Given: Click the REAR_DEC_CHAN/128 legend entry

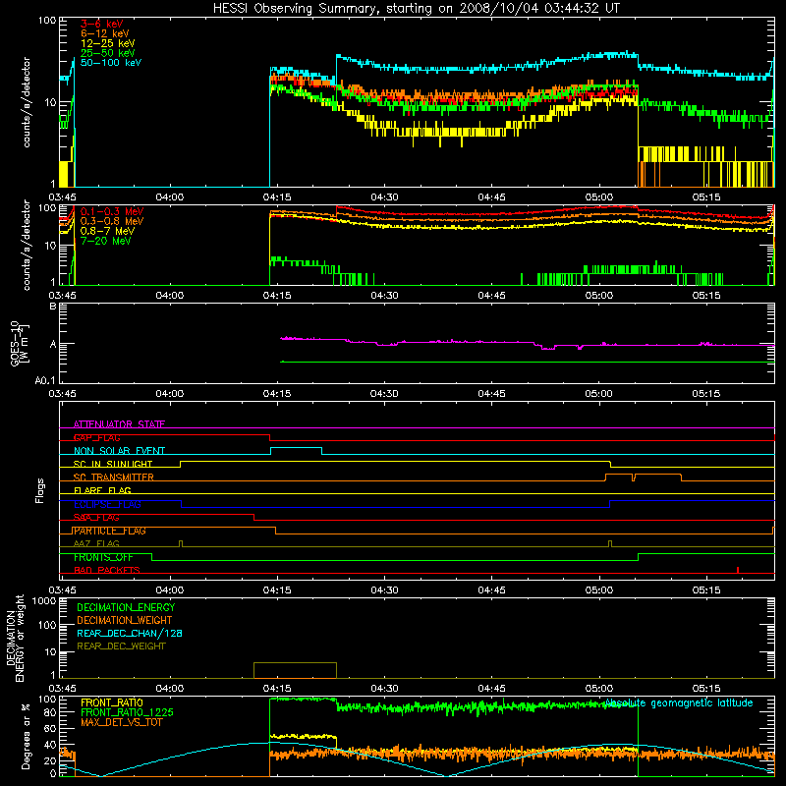Looking at the screenshot, I should 130,633.
